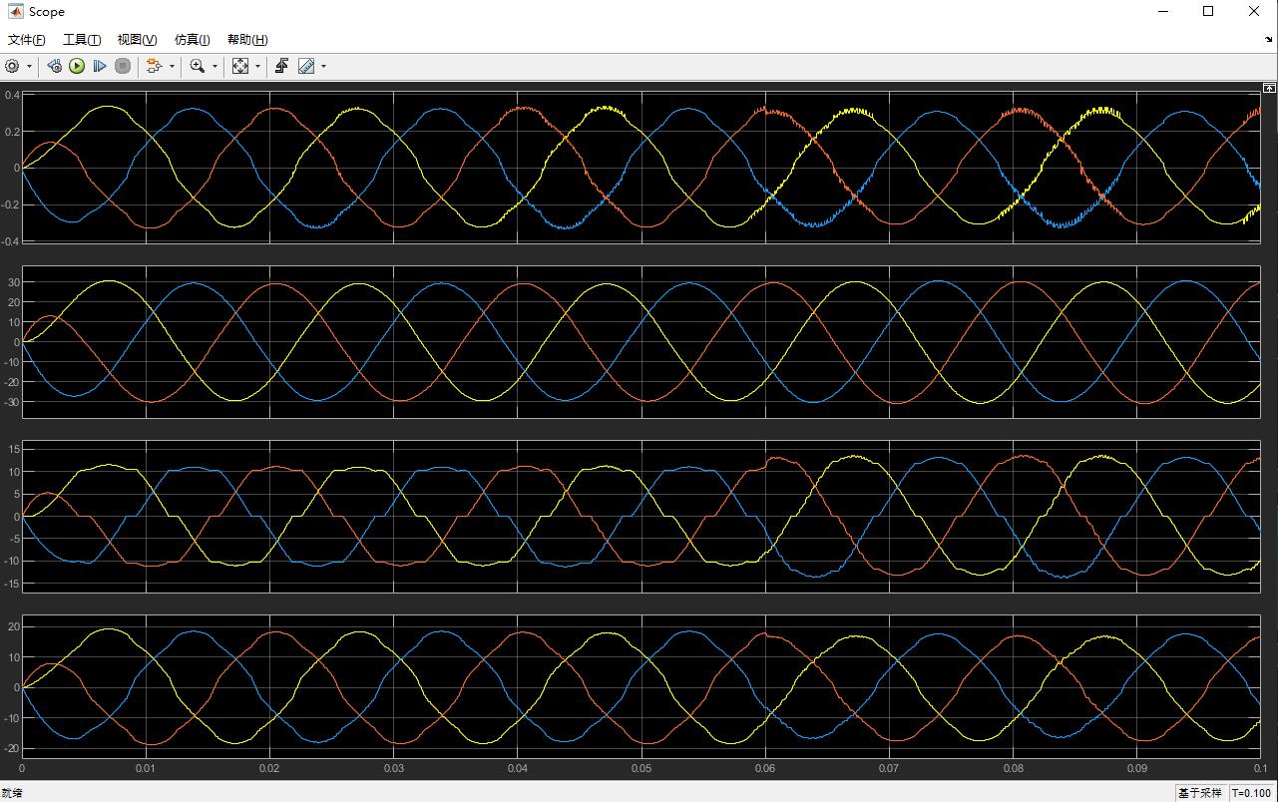The image size is (1278, 802).
Task: Open the cursor measurements ruler icon
Action: tap(306, 66)
